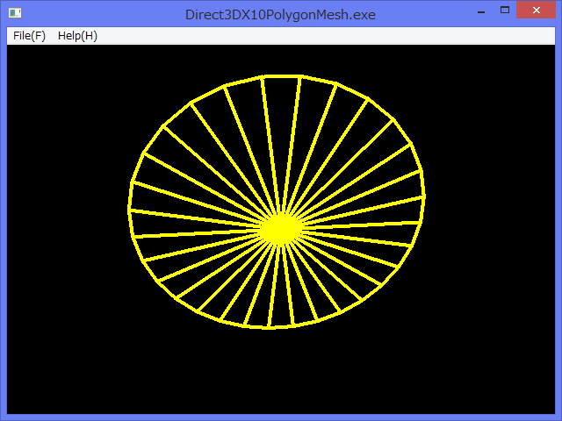Maximize the Direct3DX10PolygonMesh window
562x421 pixels.
click(x=505, y=10)
